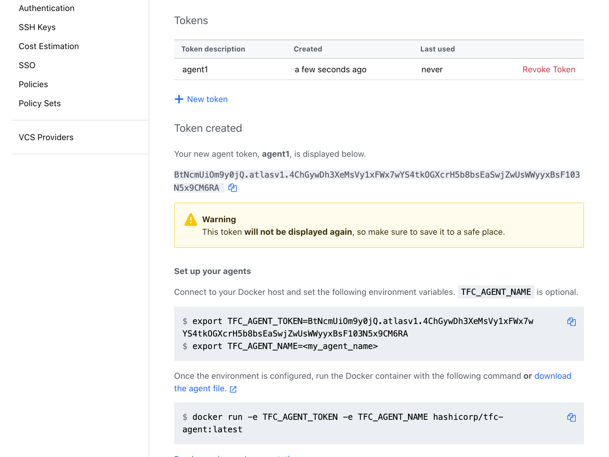Open VCS Providers settings

coord(46,137)
